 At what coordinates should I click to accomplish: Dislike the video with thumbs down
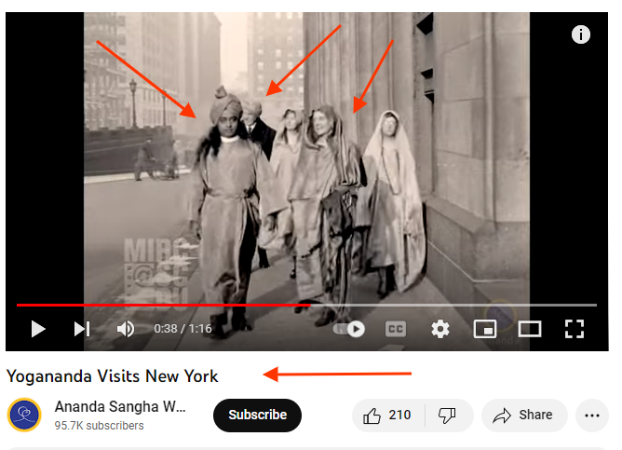click(448, 416)
